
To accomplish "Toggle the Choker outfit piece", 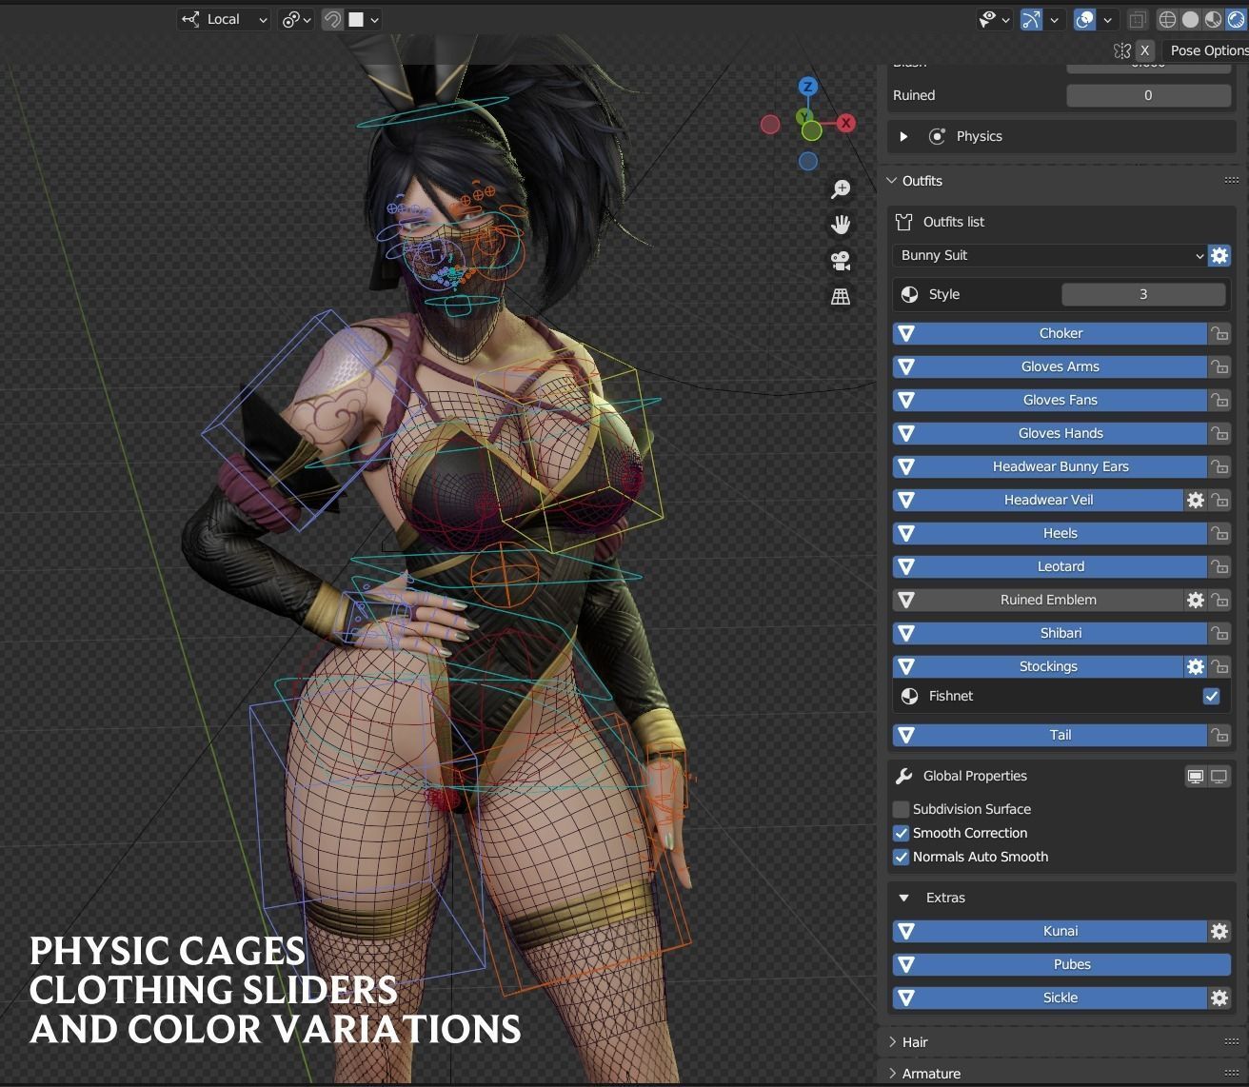I will [1049, 333].
